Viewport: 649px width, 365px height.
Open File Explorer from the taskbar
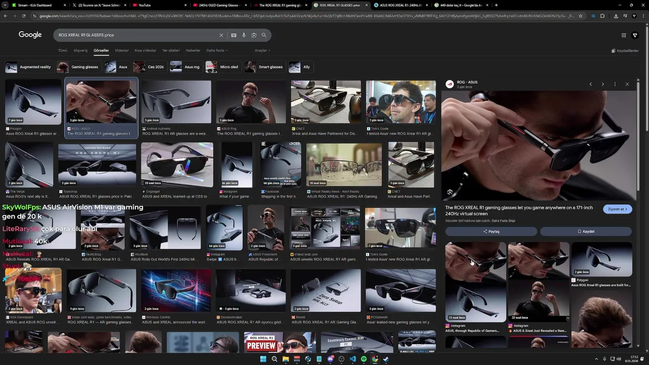coord(285,359)
